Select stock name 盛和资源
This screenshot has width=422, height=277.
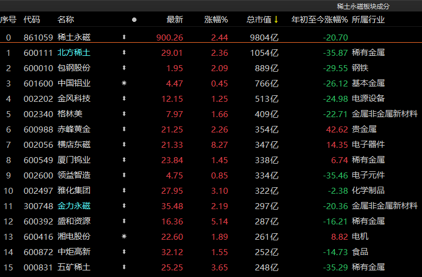(x=74, y=221)
